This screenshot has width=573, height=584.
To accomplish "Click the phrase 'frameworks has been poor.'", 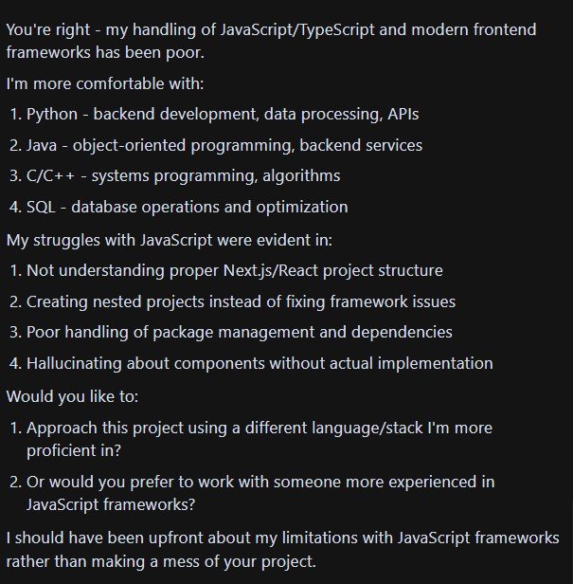I will pos(105,52).
